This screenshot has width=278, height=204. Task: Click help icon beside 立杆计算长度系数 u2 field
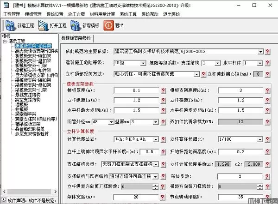pos(267,164)
